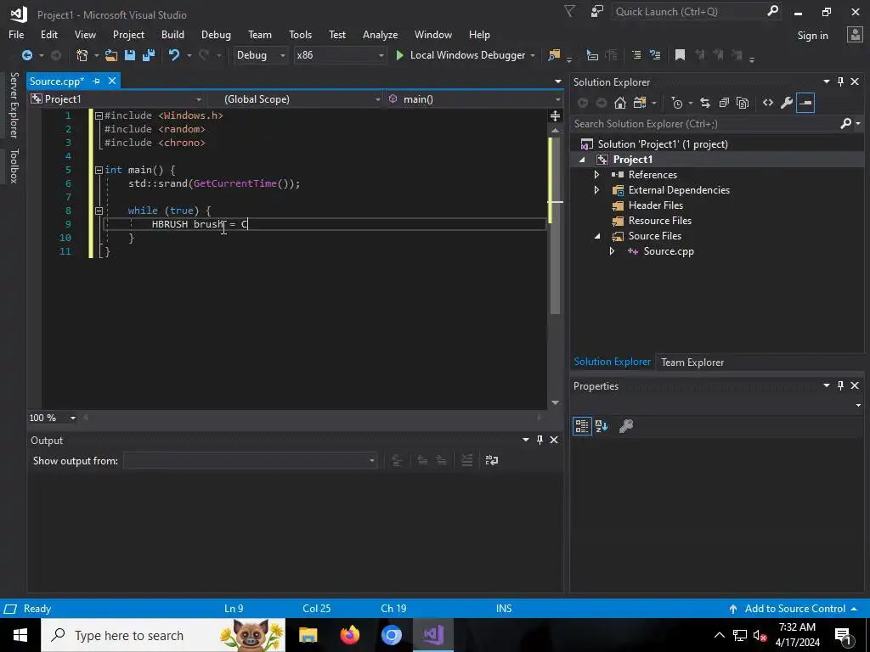This screenshot has width=870, height=652.
Task: Click Add to Source Control in status bar
Action: click(794, 608)
